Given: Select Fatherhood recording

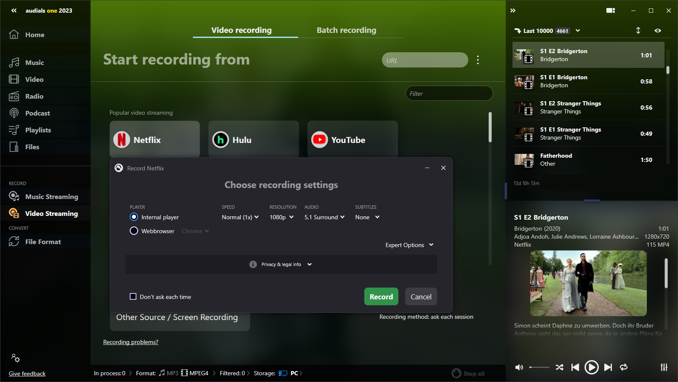Looking at the screenshot, I should [588, 159].
